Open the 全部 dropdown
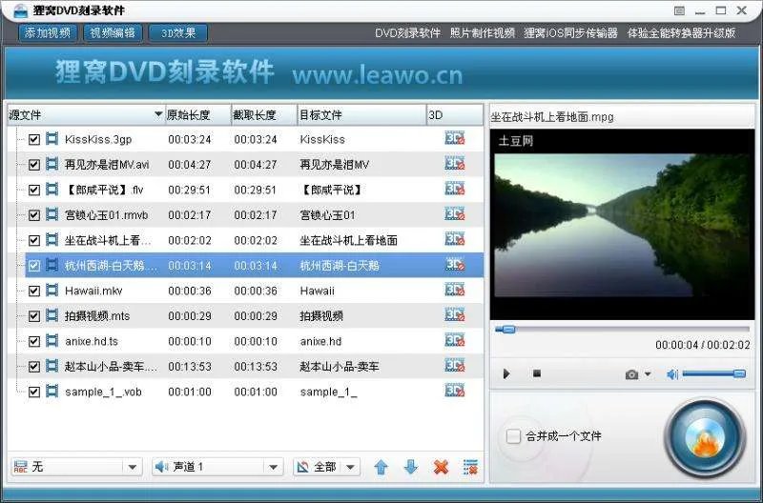The width and height of the screenshot is (763, 503). tap(326, 467)
